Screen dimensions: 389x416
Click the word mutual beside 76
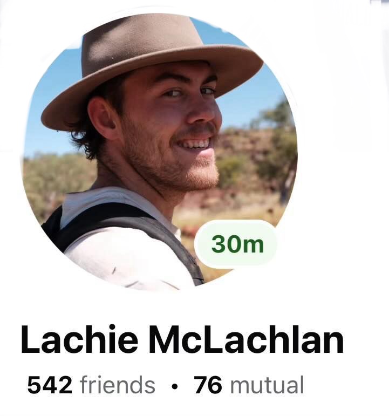tap(267, 385)
